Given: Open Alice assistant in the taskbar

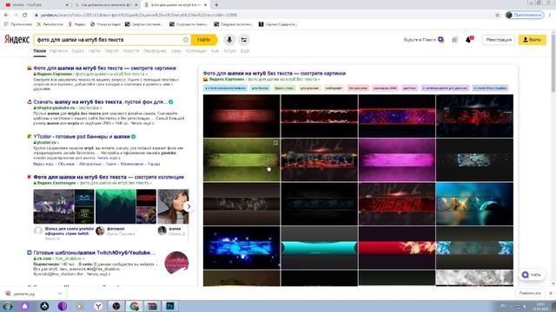Looking at the screenshot, I should click(x=24, y=306).
